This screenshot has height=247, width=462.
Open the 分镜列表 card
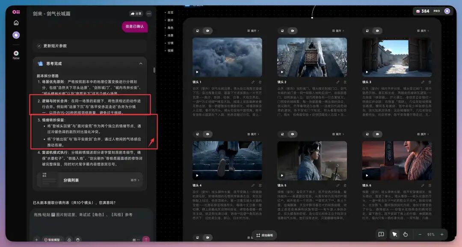(89, 180)
